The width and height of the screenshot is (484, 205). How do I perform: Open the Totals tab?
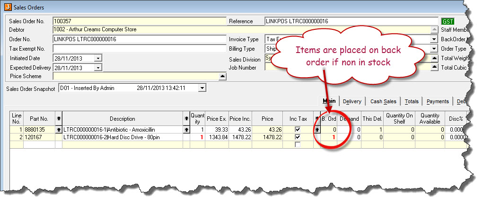[412, 101]
